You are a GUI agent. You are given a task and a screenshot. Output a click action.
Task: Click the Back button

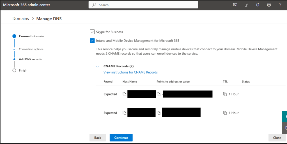[x=97, y=138]
